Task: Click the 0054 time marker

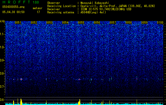Action: click(65, 23)
